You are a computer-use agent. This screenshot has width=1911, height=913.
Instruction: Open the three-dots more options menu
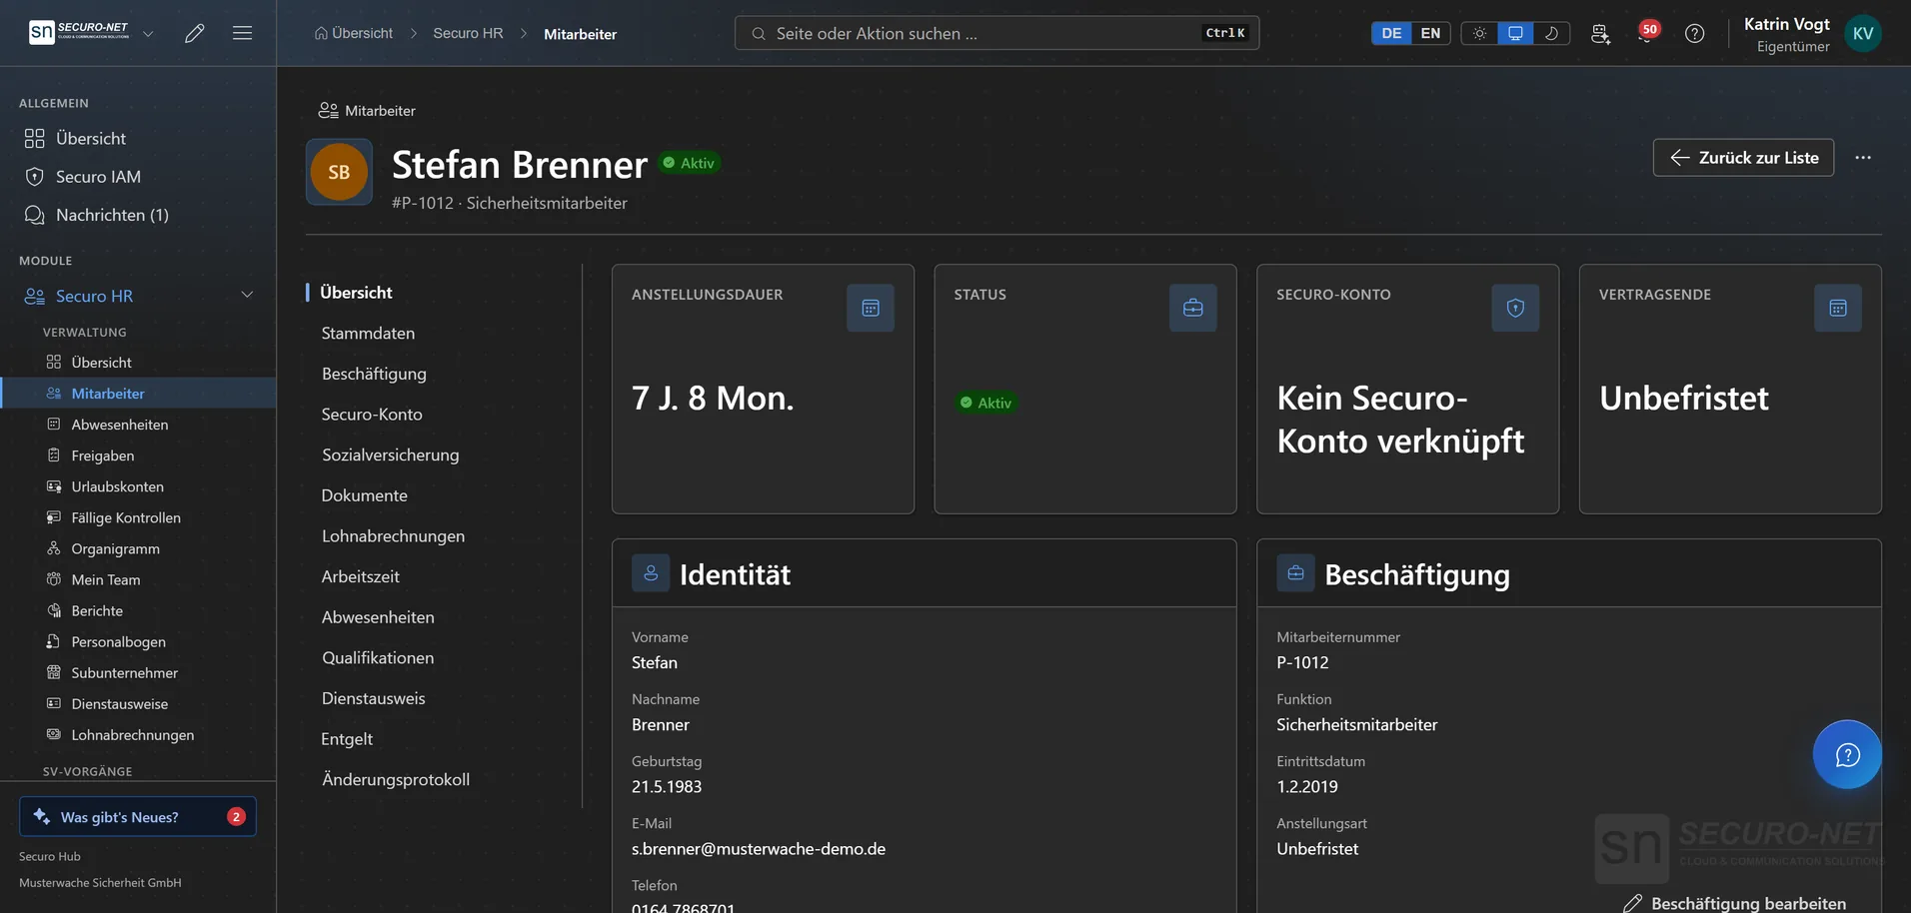pos(1863,158)
